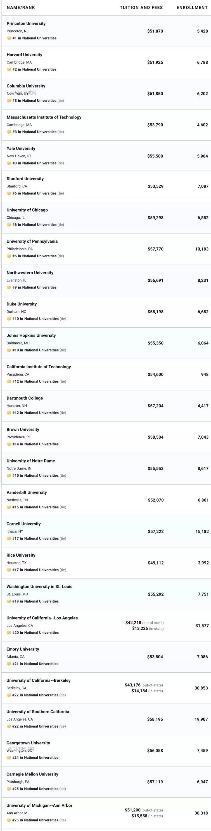Click the badge icon beside Emory's #21 rank
Viewport: 211px width, 831px height.
click(x=9, y=664)
